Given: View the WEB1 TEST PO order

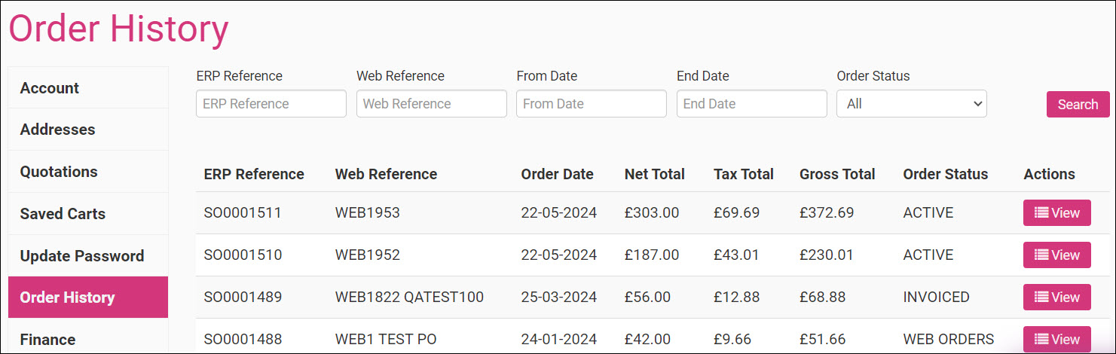Looking at the screenshot, I should point(1056,339).
